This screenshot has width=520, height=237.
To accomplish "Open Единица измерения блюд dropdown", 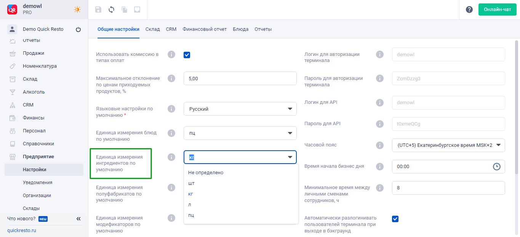I will 240,133.
